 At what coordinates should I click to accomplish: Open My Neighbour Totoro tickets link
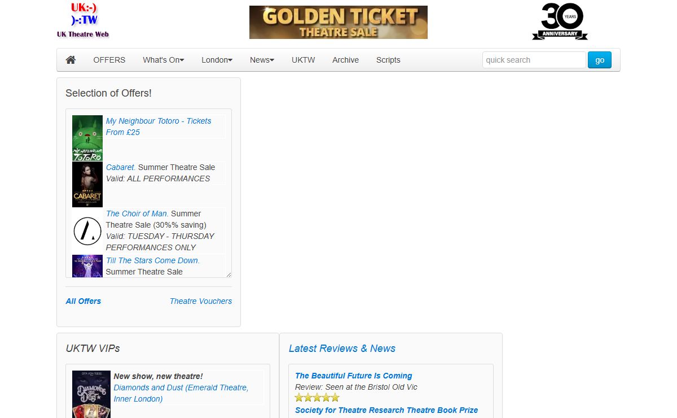[159, 127]
